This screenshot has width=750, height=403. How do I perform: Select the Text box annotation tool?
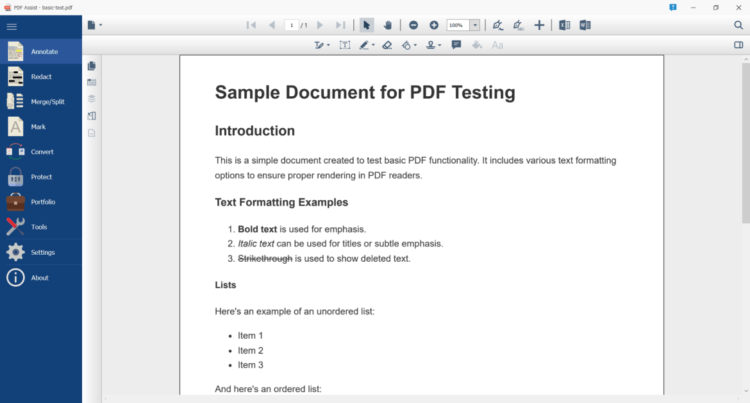click(345, 45)
